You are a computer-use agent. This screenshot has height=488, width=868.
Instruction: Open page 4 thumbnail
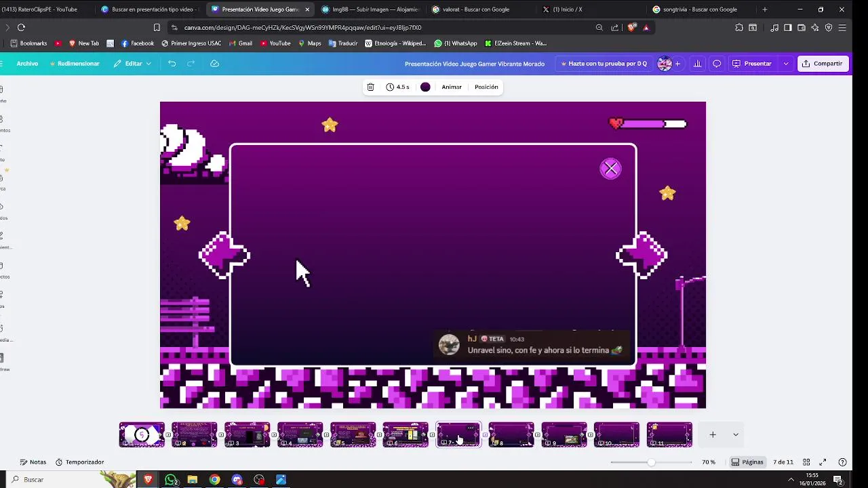point(300,434)
